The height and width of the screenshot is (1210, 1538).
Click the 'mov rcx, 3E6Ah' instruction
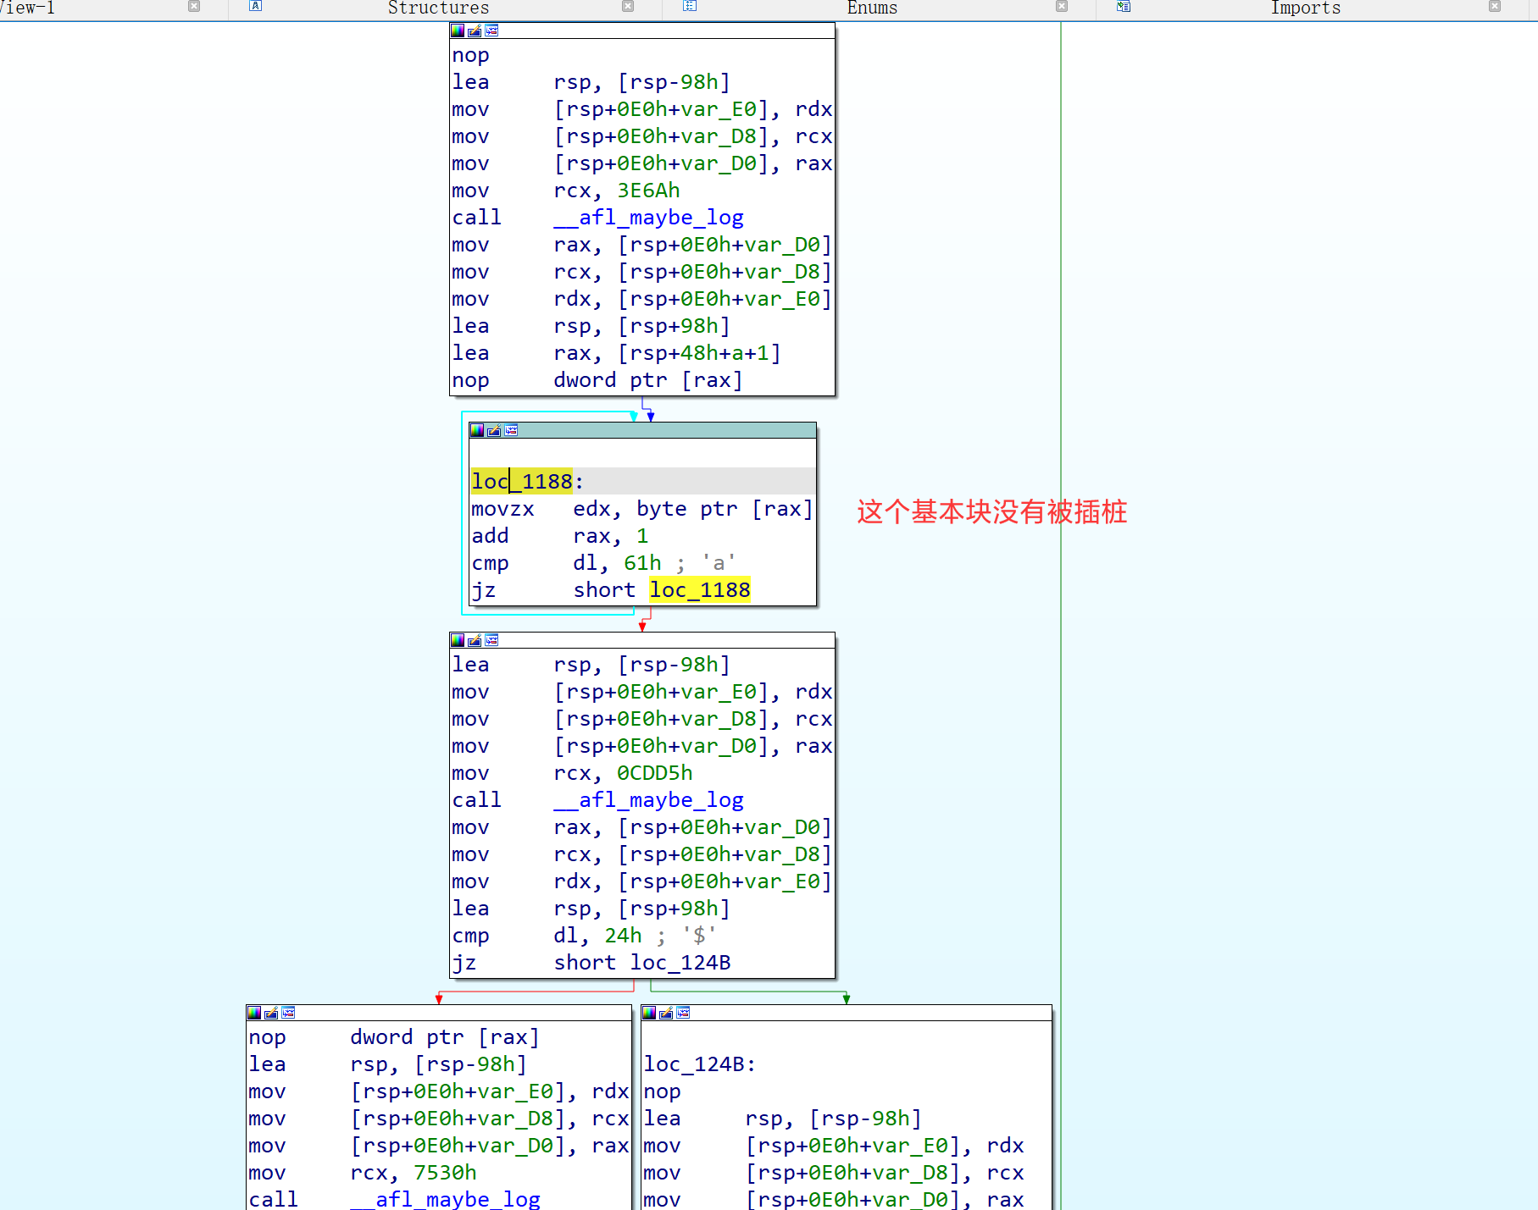pyautogui.click(x=566, y=191)
